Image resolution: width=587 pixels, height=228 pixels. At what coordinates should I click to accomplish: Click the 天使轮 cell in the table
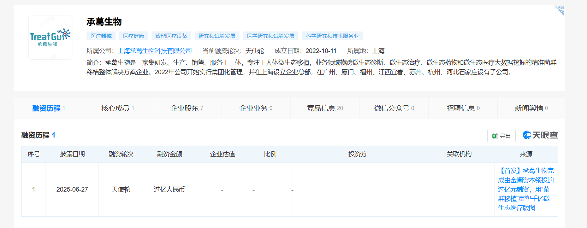click(121, 189)
